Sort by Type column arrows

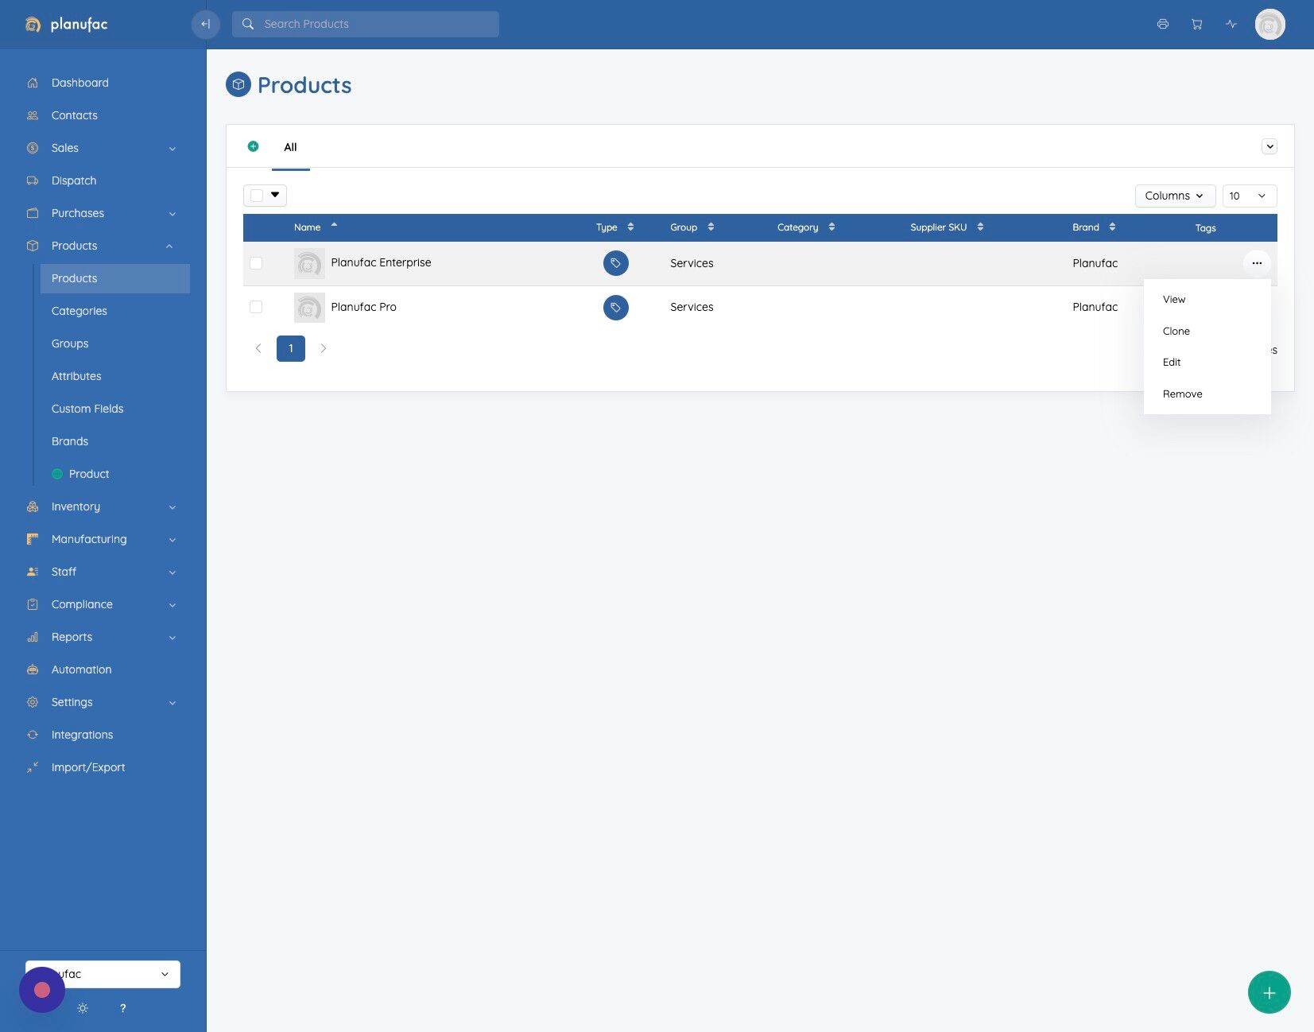pos(630,227)
